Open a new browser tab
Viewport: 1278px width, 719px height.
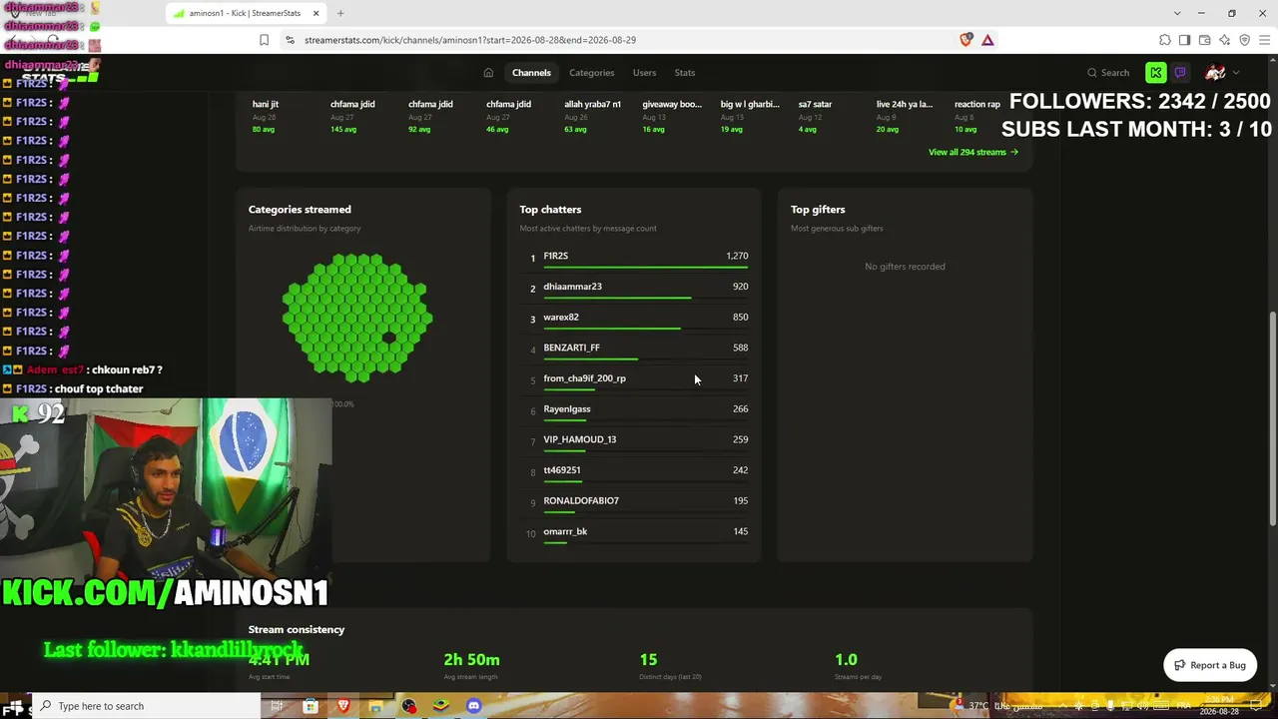340,13
